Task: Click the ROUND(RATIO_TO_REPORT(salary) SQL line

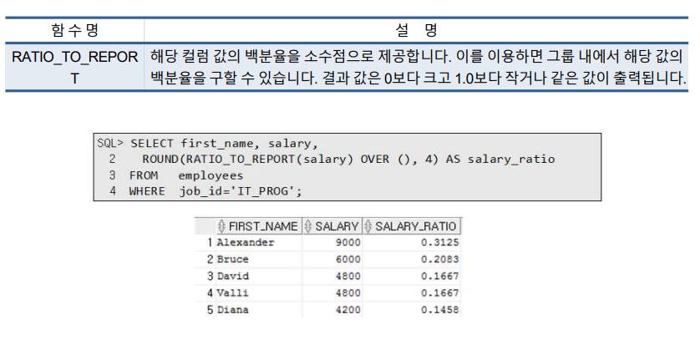Action: click(x=348, y=160)
